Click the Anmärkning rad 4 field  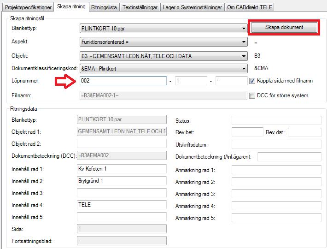point(276,206)
